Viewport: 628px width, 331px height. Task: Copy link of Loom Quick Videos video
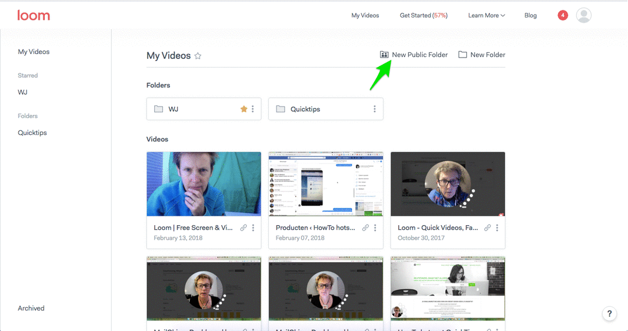pyautogui.click(x=487, y=227)
